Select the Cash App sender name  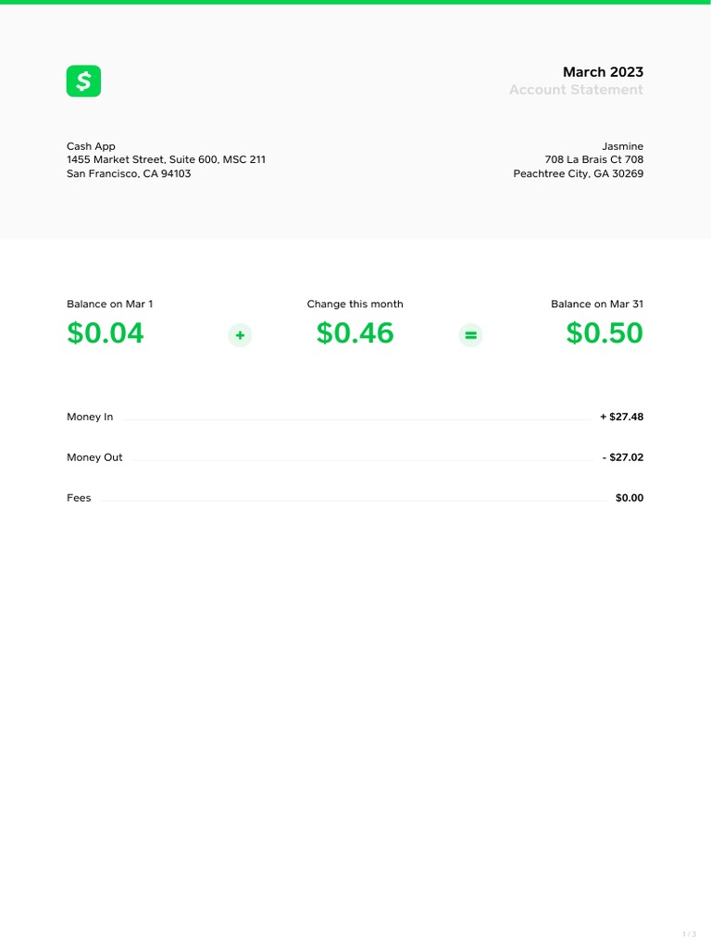91,146
